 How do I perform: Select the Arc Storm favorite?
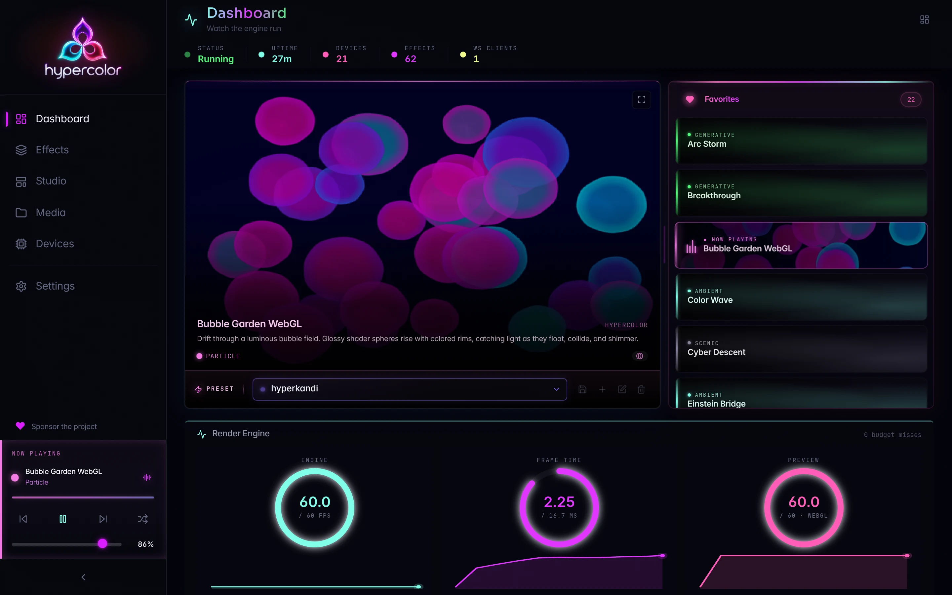tap(801, 141)
